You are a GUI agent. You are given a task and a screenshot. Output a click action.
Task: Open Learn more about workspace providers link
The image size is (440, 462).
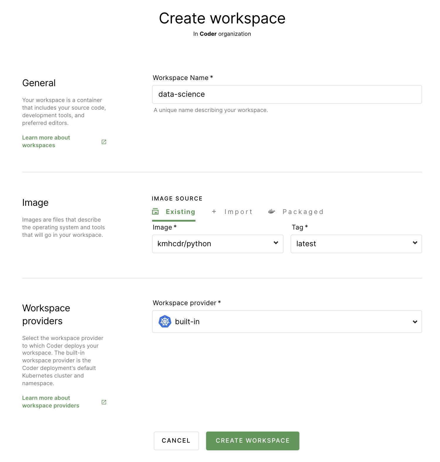pos(51,402)
